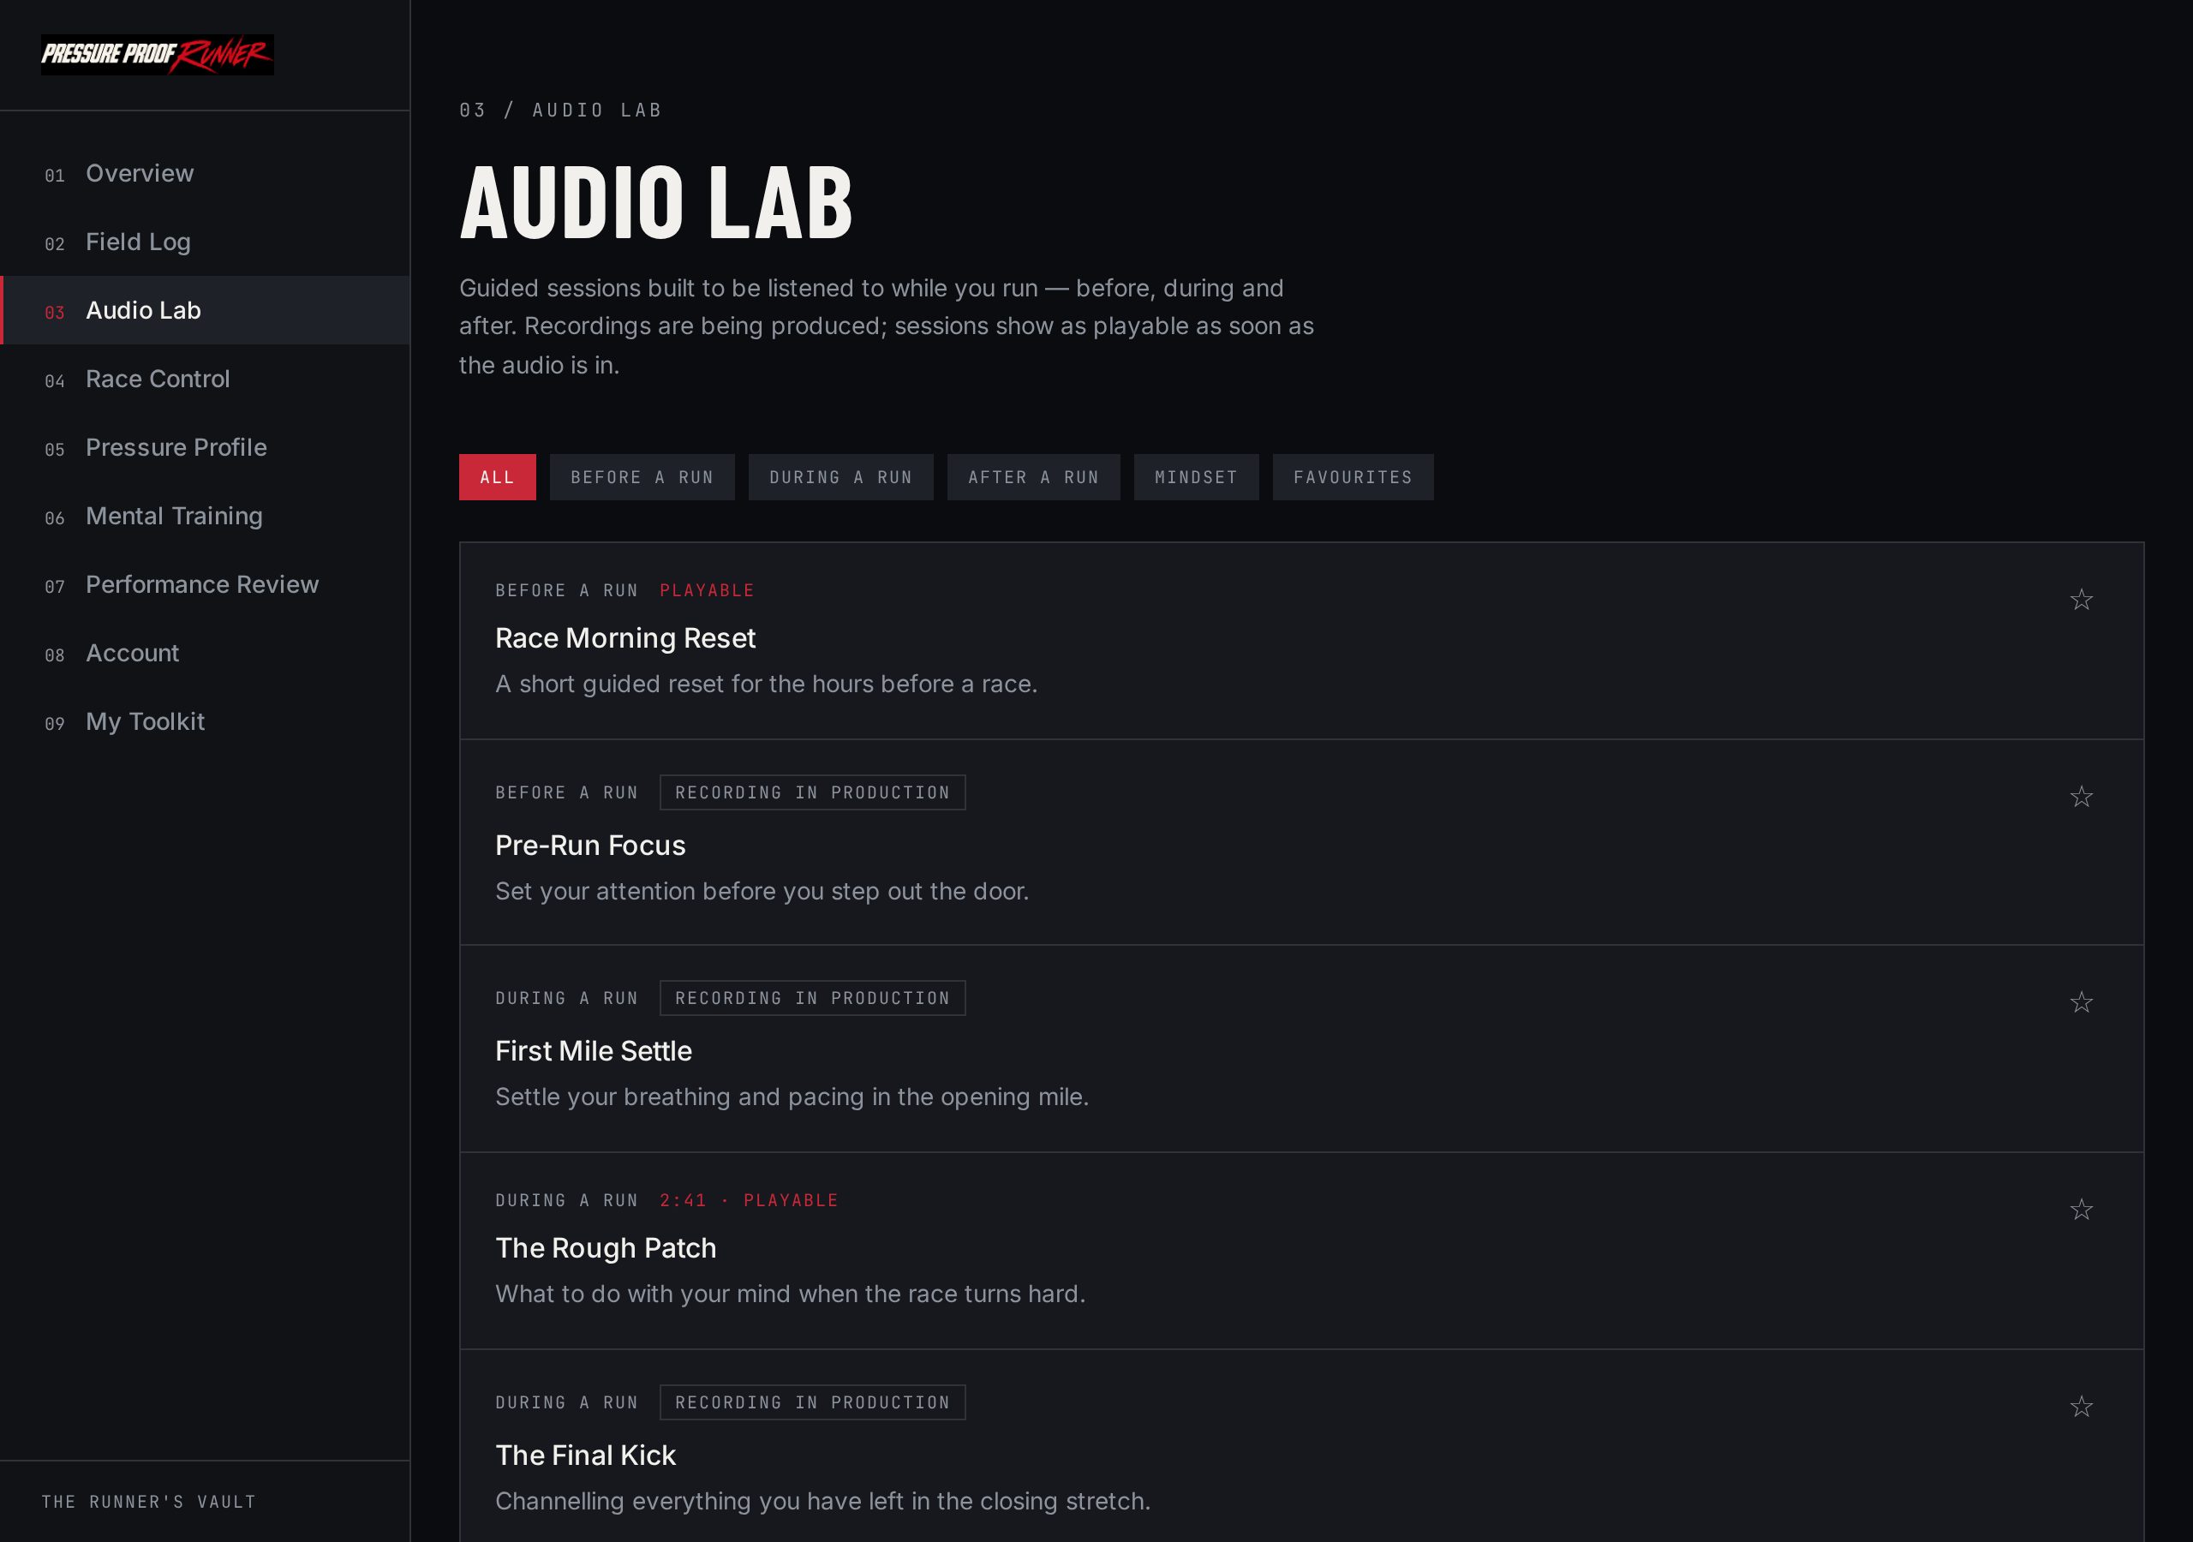This screenshot has height=1542, width=2193.
Task: Go to Performance Review
Action: click(206, 585)
